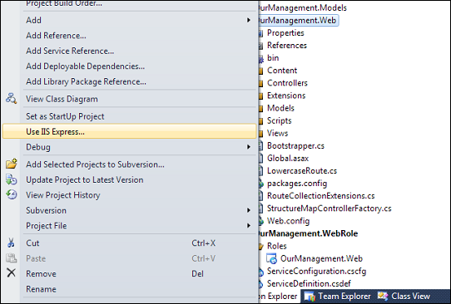Select the Controllers folder
The width and height of the screenshot is (451, 304).
[x=287, y=83]
